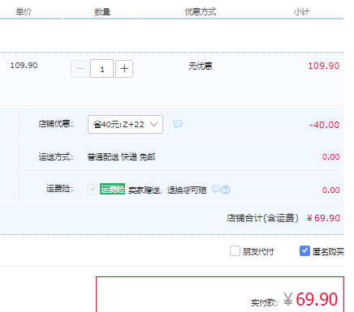Click the 0.00 amount in 运费险 row
The image size is (354, 312).
(330, 190)
